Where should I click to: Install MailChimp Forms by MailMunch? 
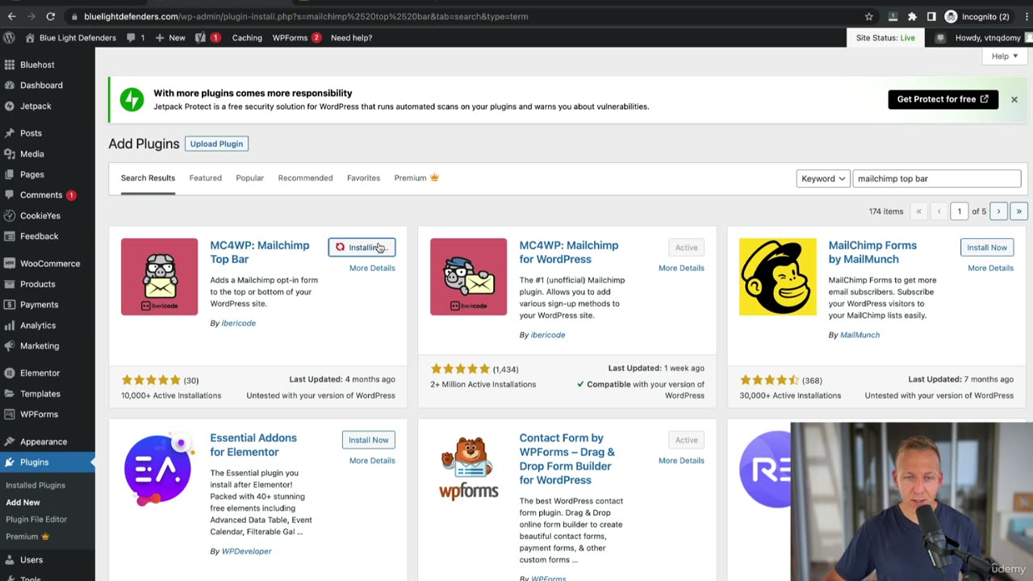pyautogui.click(x=987, y=247)
